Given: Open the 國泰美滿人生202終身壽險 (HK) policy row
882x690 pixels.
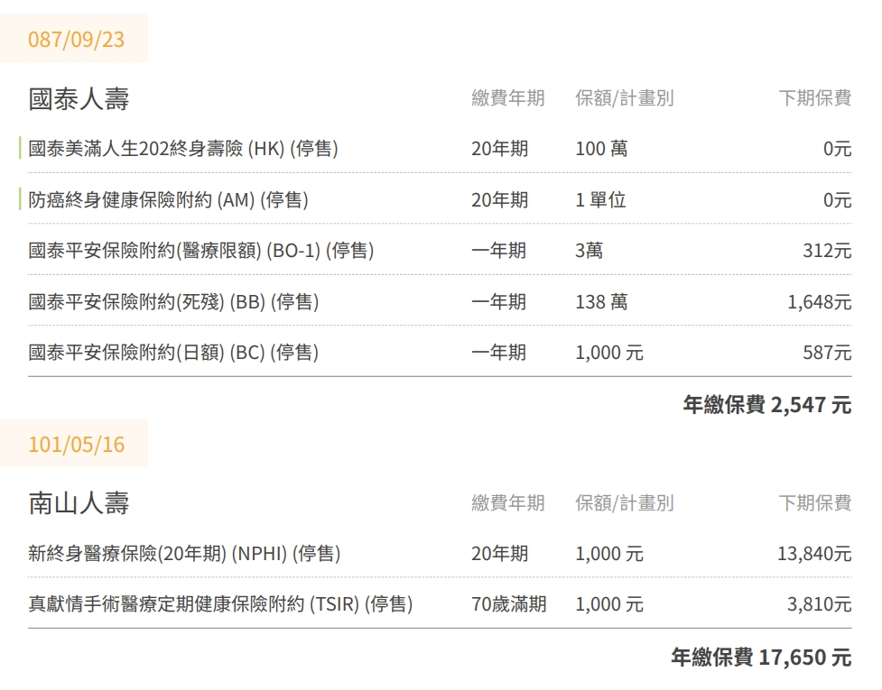Looking at the screenshot, I should 440,149.
